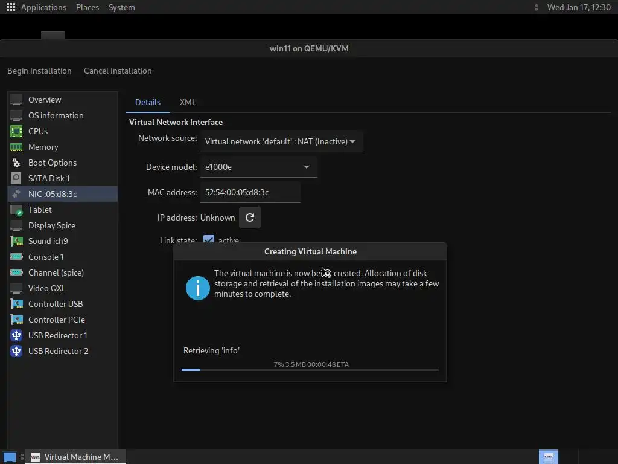Screen dimensions: 618x464
Task: Select the Sound ich9 card icon
Action: (x=16, y=241)
